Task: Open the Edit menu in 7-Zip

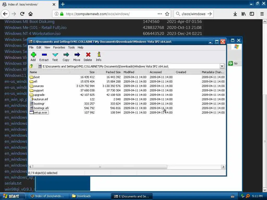Action: (39, 47)
